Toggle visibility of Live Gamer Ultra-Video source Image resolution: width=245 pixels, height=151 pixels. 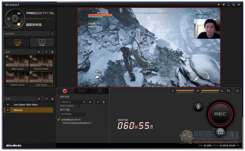[x=8, y=105]
